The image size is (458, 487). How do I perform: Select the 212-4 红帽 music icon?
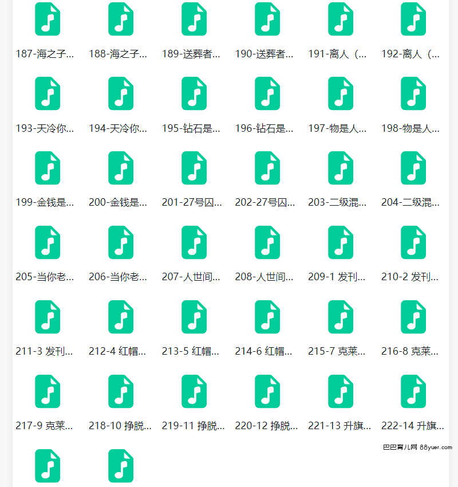(121, 317)
